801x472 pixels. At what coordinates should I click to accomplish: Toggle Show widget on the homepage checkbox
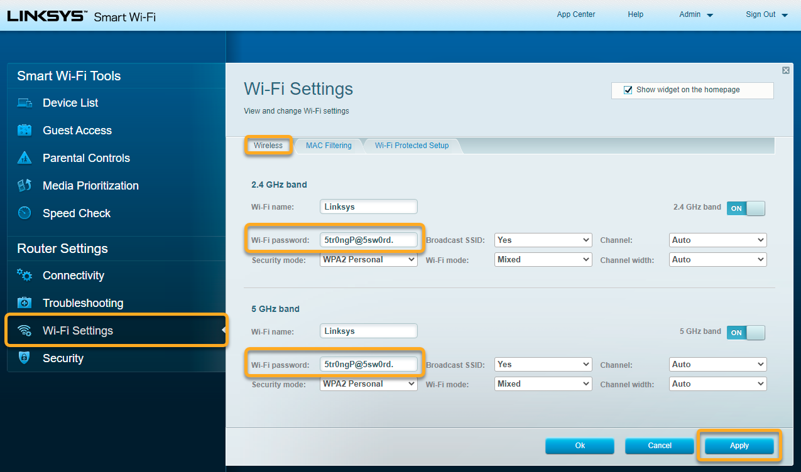point(628,90)
